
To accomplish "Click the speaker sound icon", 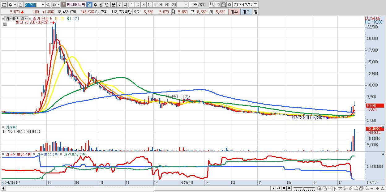I will coord(54,5).
